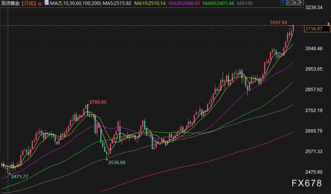Open the MA indicator chart icon
The width and height of the screenshot is (331, 194).
[46, 3]
